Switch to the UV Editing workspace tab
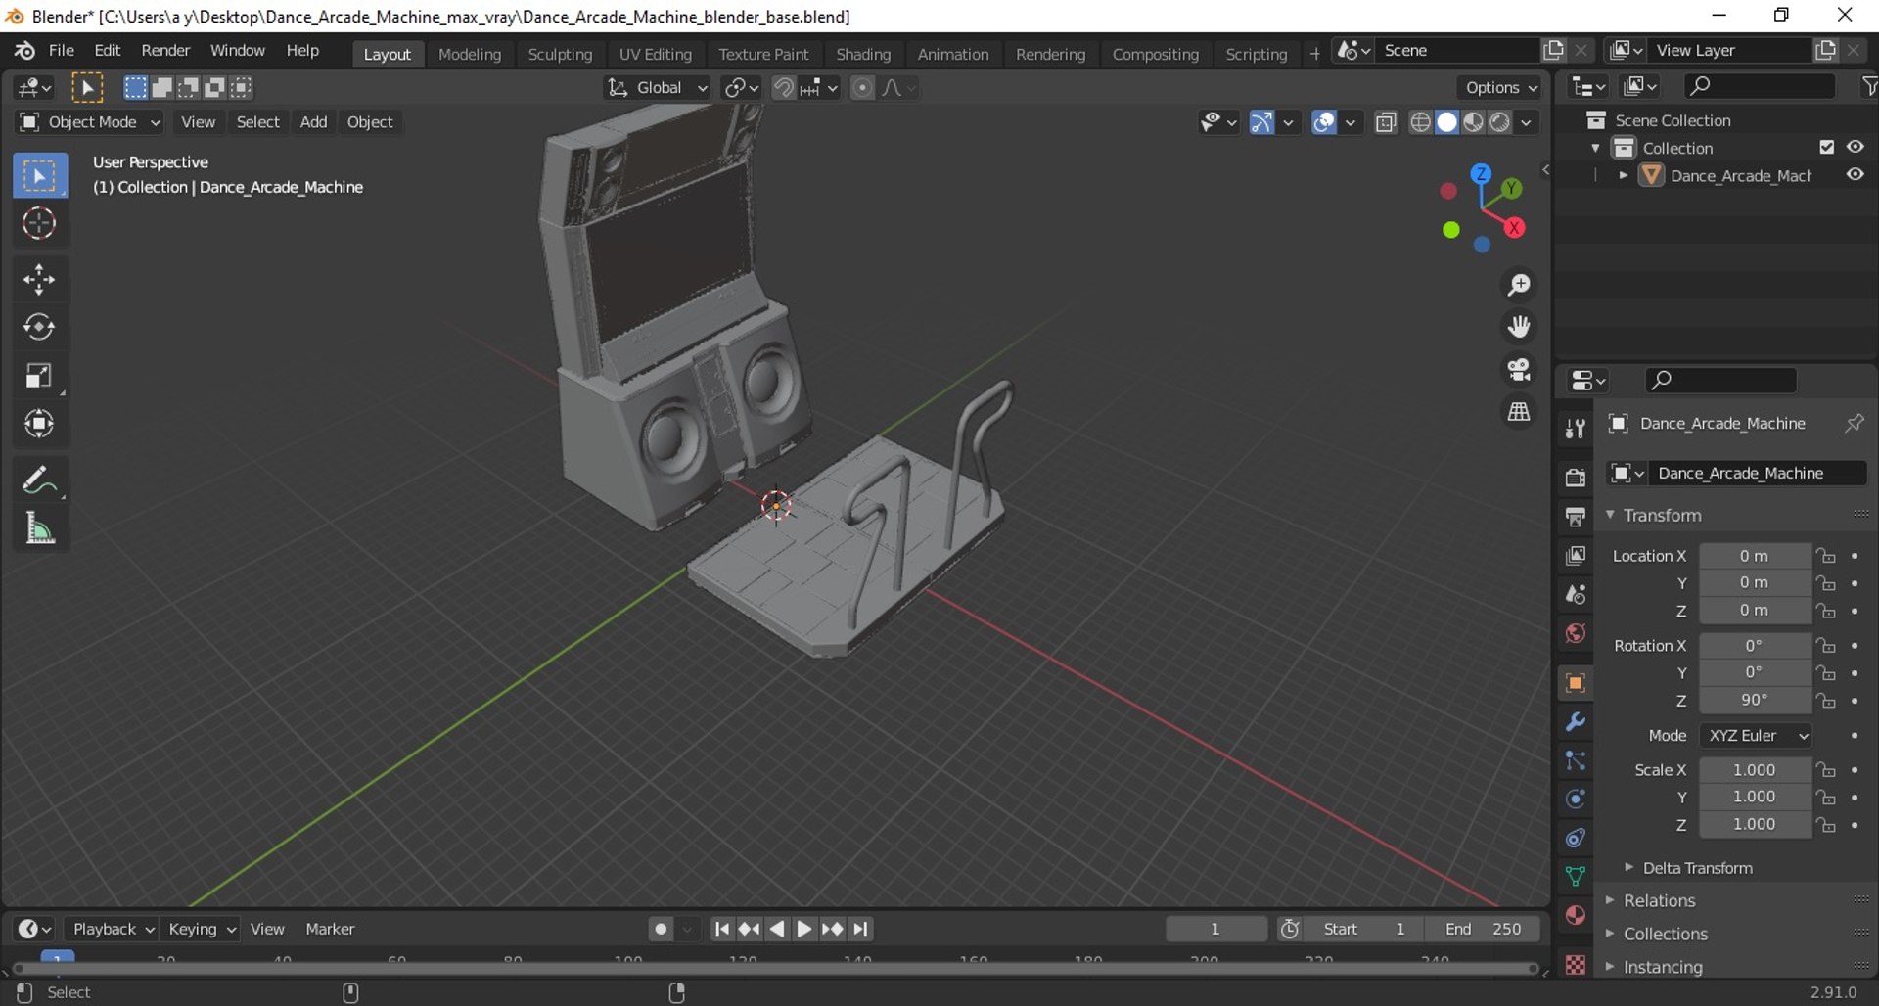 pyautogui.click(x=656, y=55)
